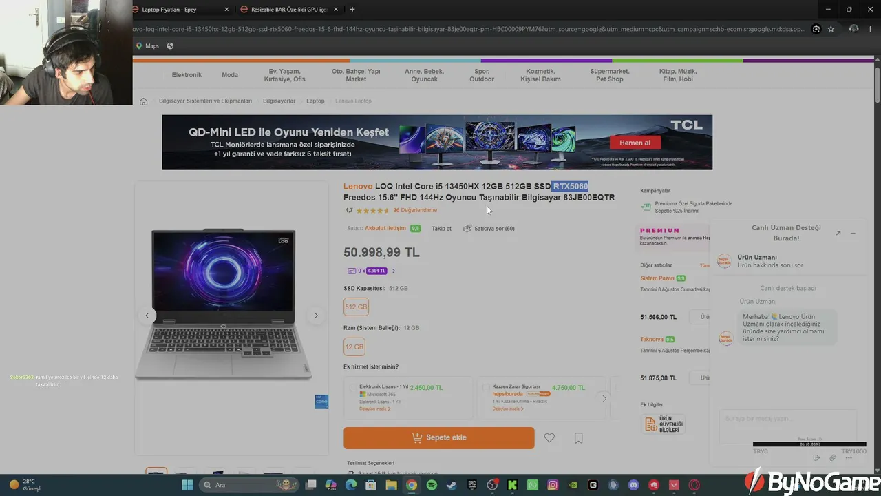Screen dimensions: 881x496
Task: Tick the Kazaen Zarar Sigortası checkbox
Action: point(486,388)
